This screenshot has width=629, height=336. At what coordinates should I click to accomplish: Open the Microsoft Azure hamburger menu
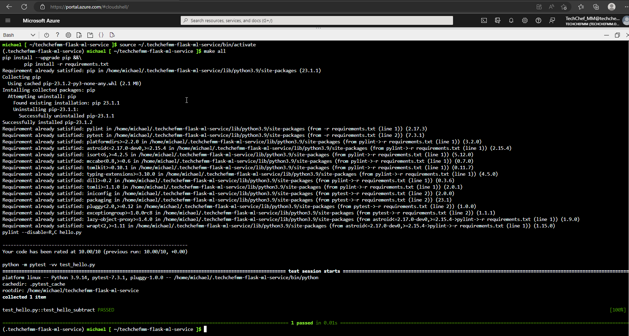point(7,20)
